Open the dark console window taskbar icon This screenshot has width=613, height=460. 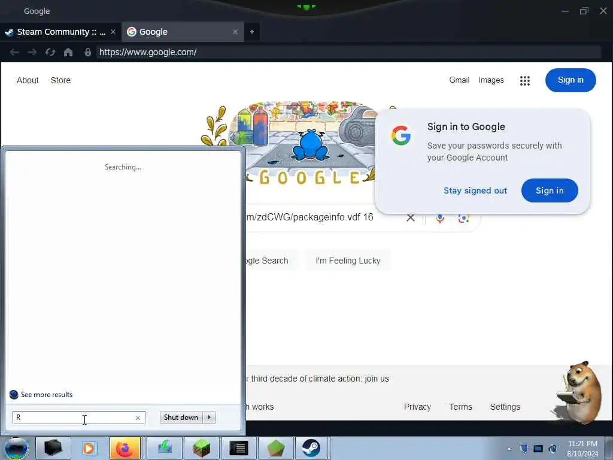[238, 448]
